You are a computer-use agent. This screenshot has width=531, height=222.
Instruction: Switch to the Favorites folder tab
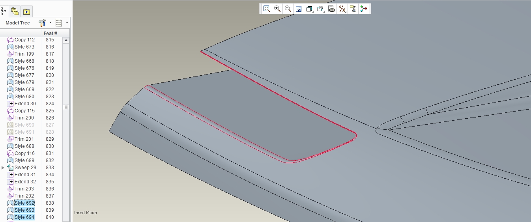tap(26, 11)
